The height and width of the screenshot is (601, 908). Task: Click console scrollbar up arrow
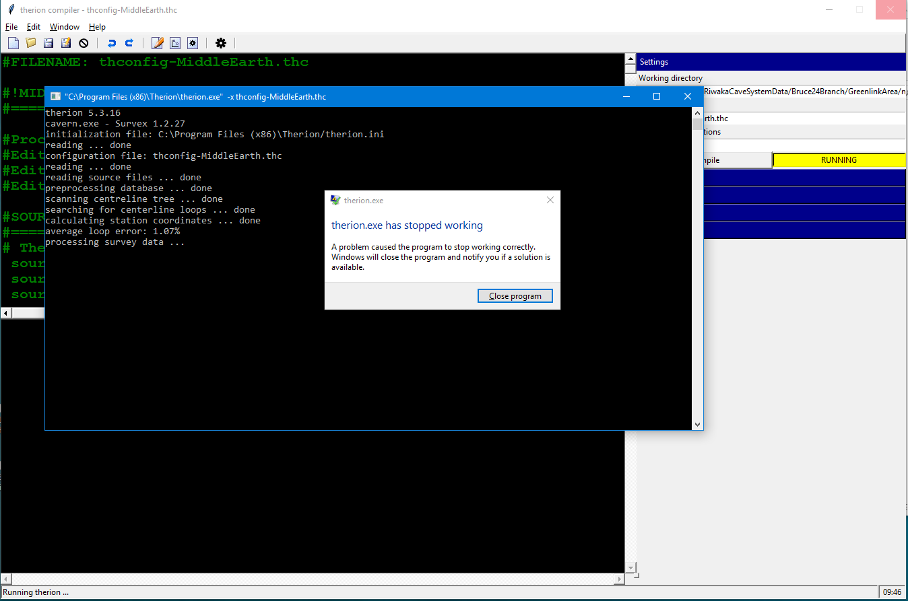(x=697, y=112)
